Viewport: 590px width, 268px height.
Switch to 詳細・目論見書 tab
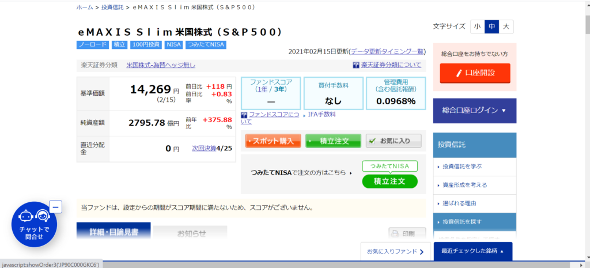(x=114, y=231)
